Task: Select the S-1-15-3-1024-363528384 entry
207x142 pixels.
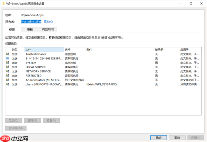Action: (103, 58)
